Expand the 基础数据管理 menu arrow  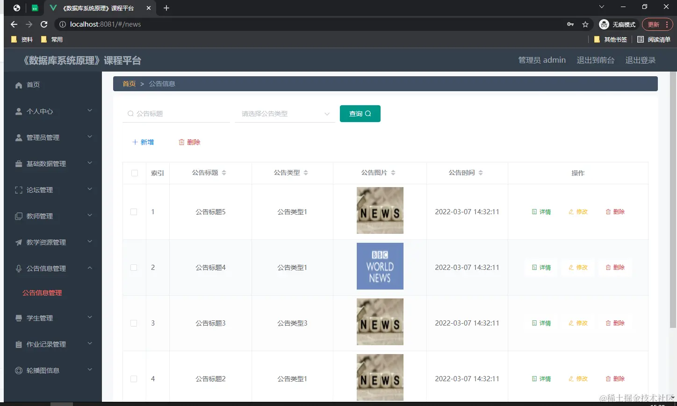click(90, 163)
